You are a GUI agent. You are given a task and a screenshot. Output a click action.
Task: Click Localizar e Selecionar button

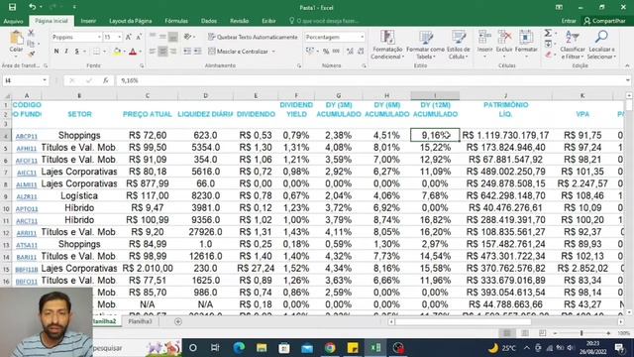(601, 45)
